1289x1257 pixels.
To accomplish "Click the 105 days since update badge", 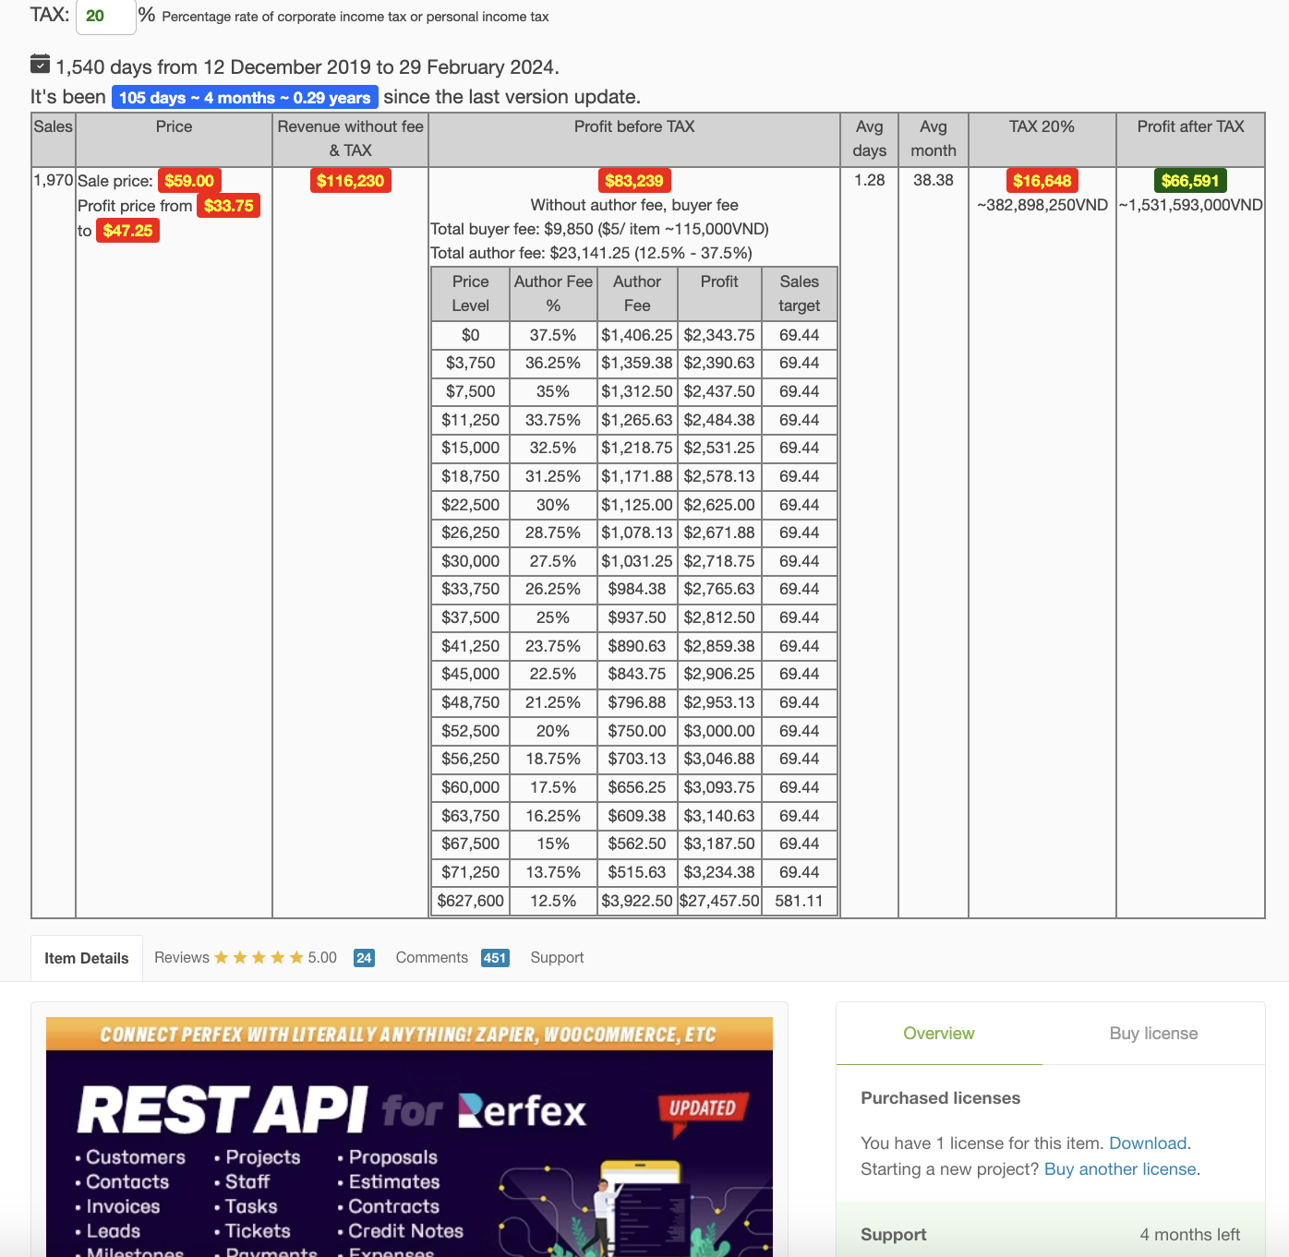I will 245,98.
